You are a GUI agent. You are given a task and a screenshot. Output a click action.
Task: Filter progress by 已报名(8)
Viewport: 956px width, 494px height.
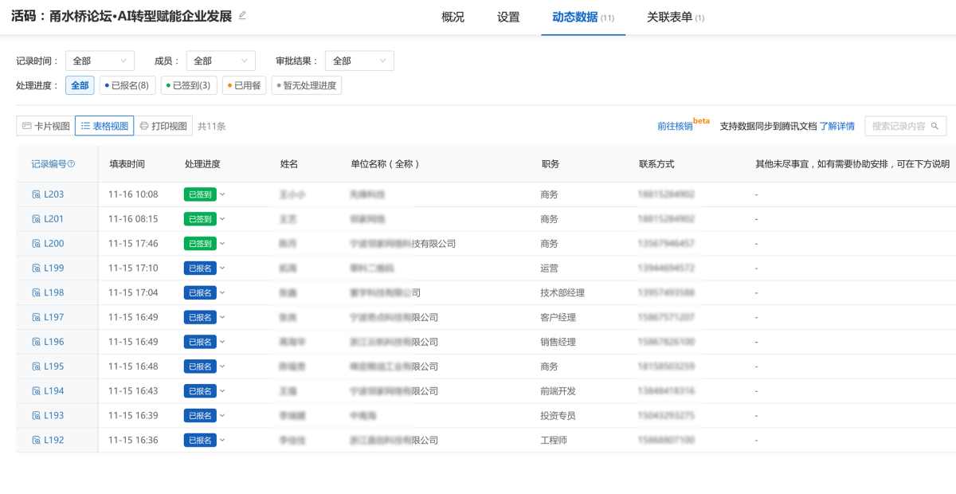(127, 85)
